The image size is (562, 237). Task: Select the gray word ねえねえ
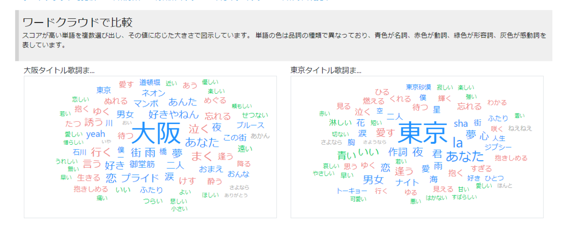tap(520, 128)
